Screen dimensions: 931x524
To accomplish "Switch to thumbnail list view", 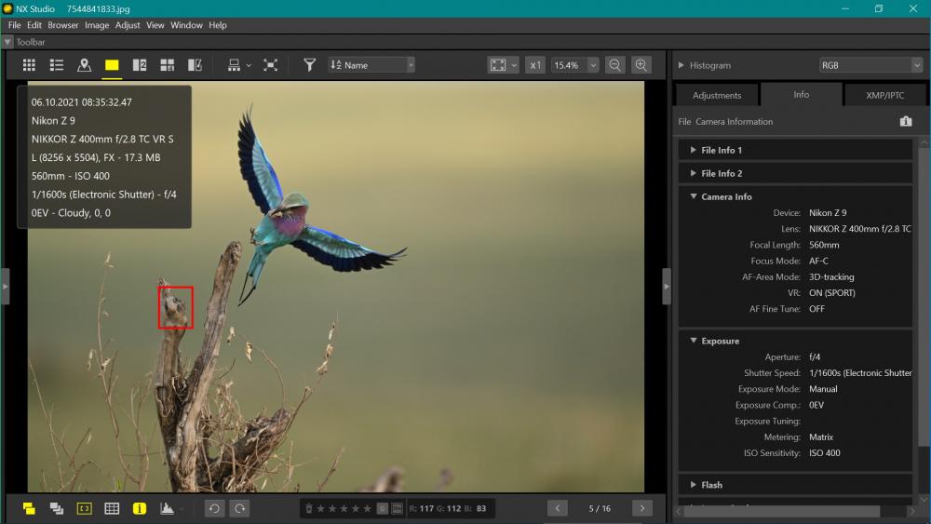I will tap(57, 65).
